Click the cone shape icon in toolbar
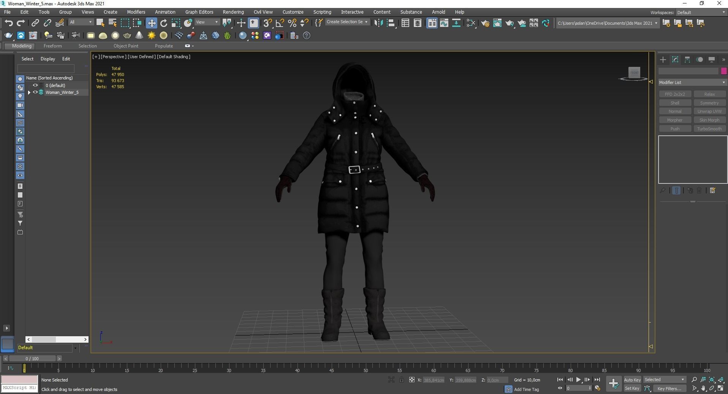This screenshot has width=728, height=394. 139,36
